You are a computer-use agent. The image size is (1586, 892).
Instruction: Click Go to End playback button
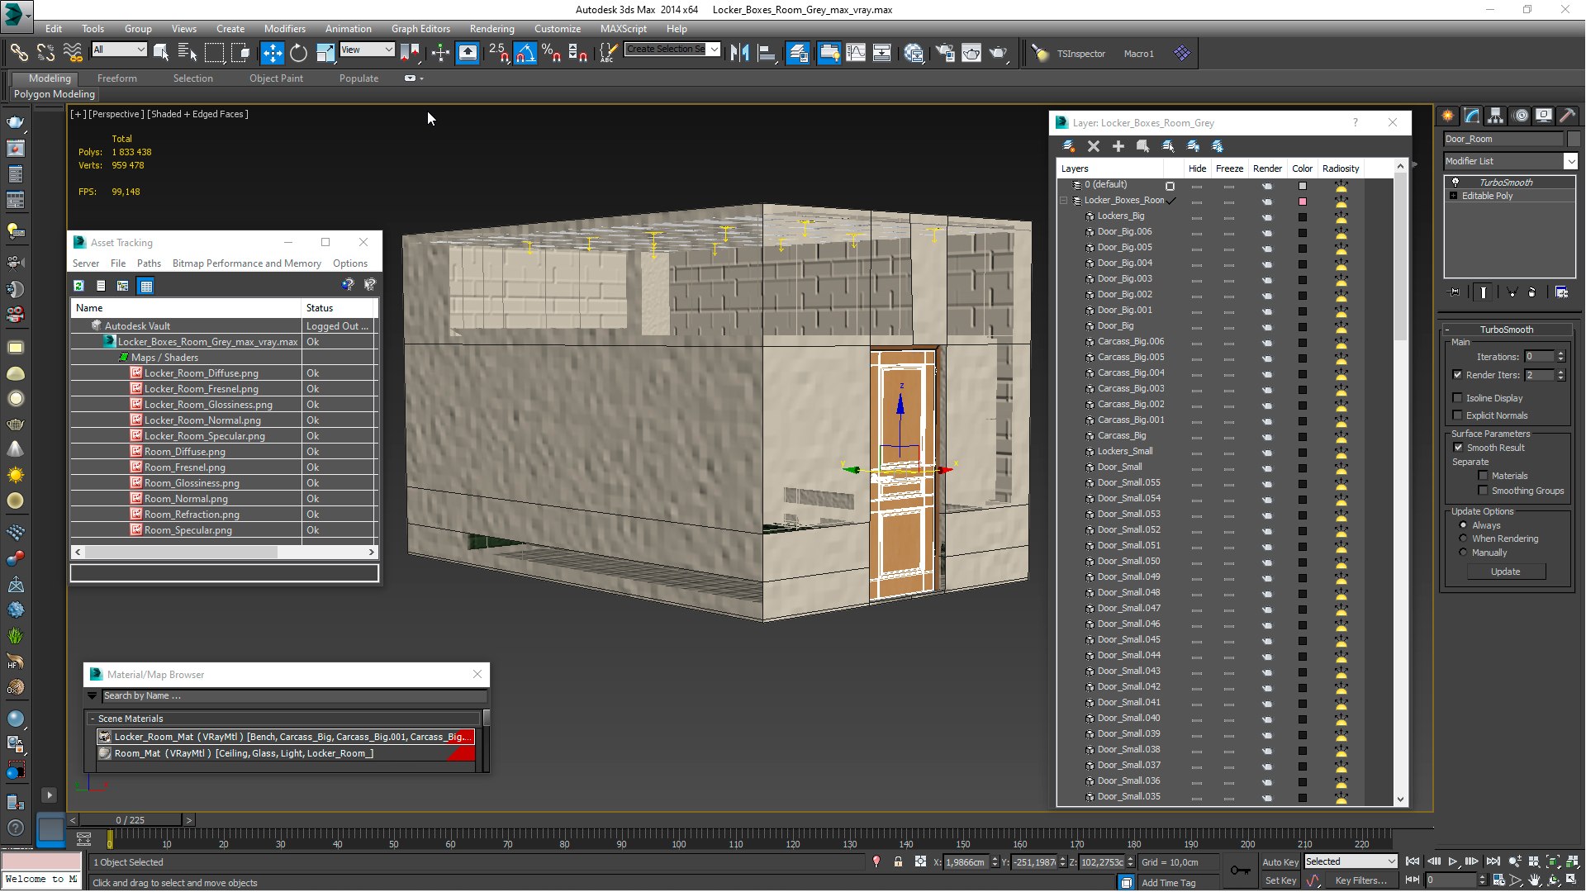1493,861
